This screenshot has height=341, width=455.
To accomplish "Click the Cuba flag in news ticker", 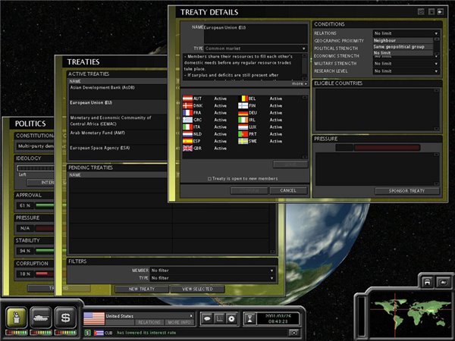I will [99, 333].
